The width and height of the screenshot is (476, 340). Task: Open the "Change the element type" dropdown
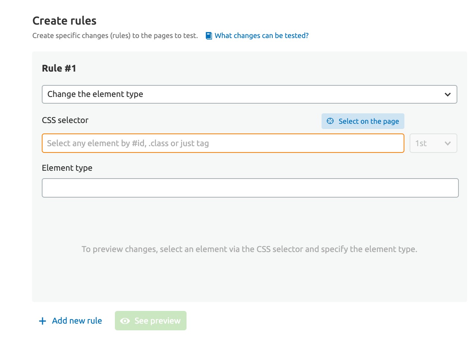249,94
